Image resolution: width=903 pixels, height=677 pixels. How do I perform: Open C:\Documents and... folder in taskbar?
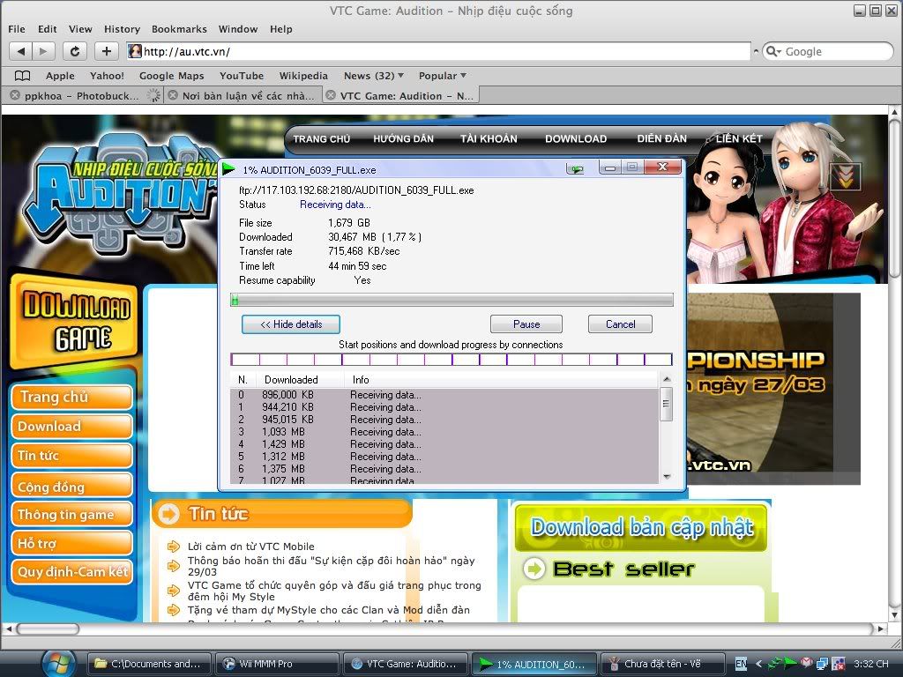click(148, 664)
